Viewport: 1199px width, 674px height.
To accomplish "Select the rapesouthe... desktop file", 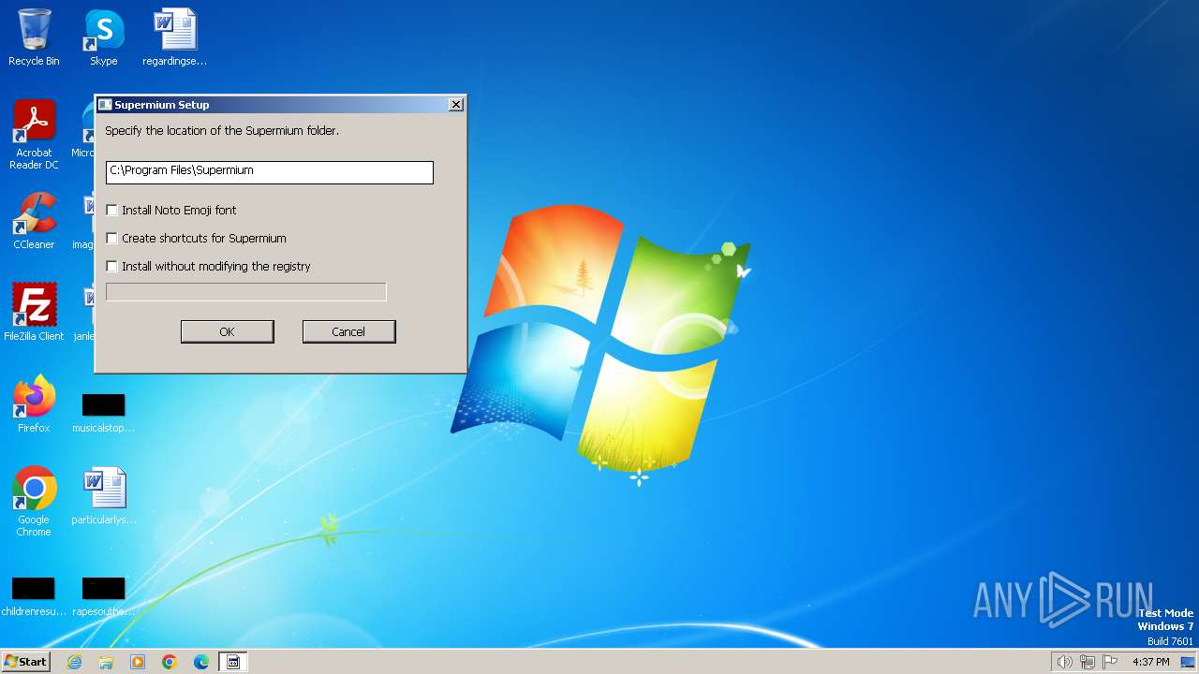I will tap(103, 596).
